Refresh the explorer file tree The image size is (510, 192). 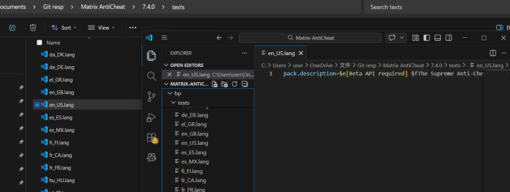click(x=235, y=84)
